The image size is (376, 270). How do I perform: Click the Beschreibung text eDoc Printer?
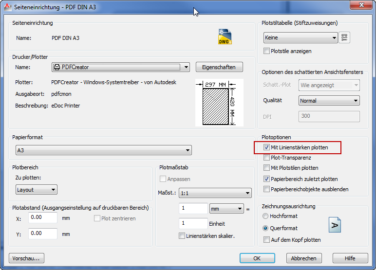click(x=65, y=106)
